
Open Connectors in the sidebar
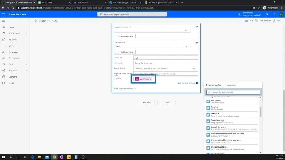tap(14, 58)
